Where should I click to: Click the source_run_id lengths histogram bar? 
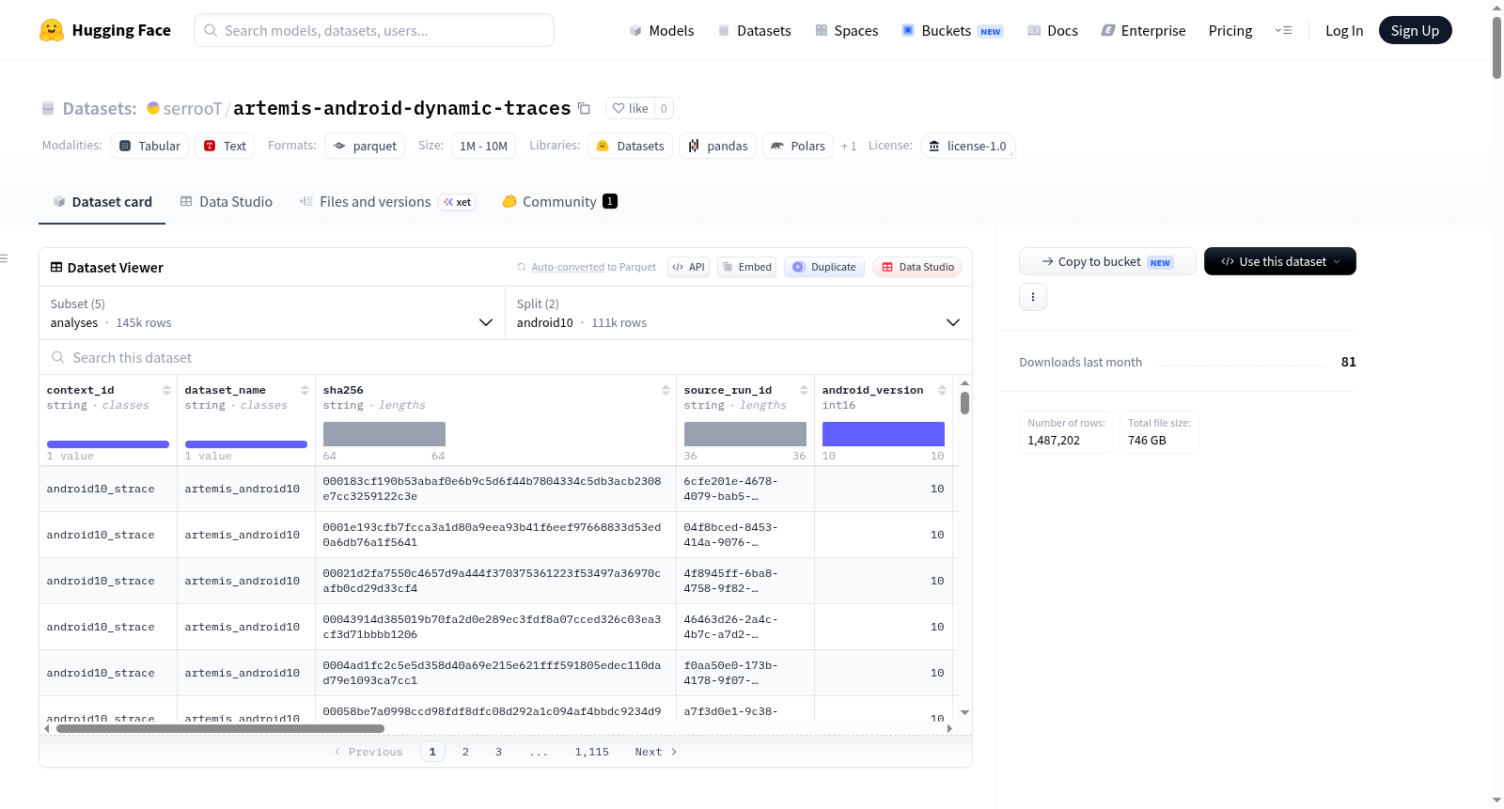(745, 434)
